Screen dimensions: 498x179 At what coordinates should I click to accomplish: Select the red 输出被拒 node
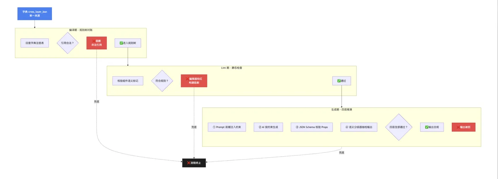463,127
